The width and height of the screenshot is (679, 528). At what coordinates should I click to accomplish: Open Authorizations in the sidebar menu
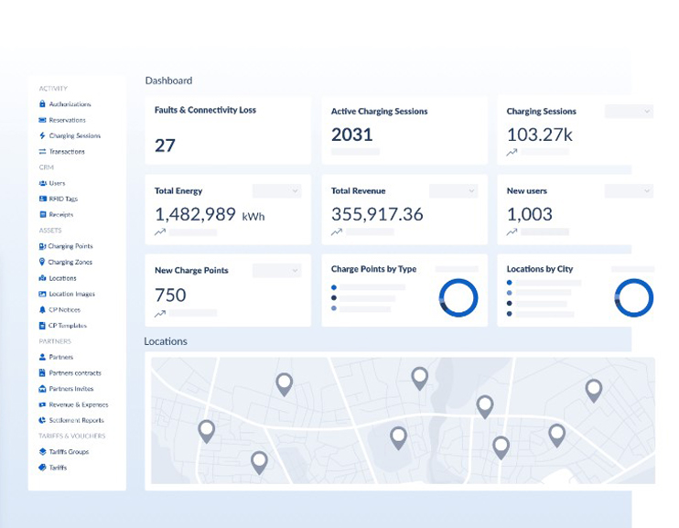pos(70,104)
